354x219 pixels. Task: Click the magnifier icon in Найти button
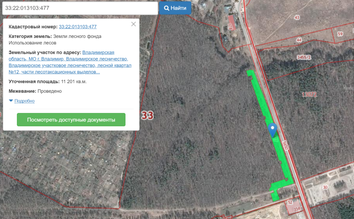tap(166, 8)
